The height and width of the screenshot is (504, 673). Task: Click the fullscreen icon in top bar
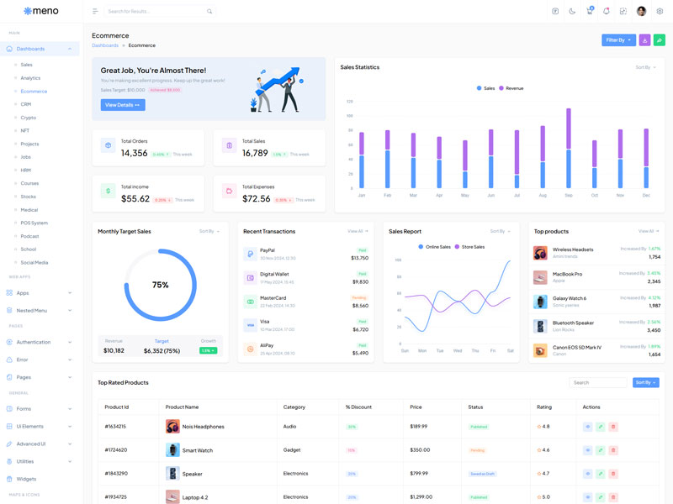click(x=623, y=12)
